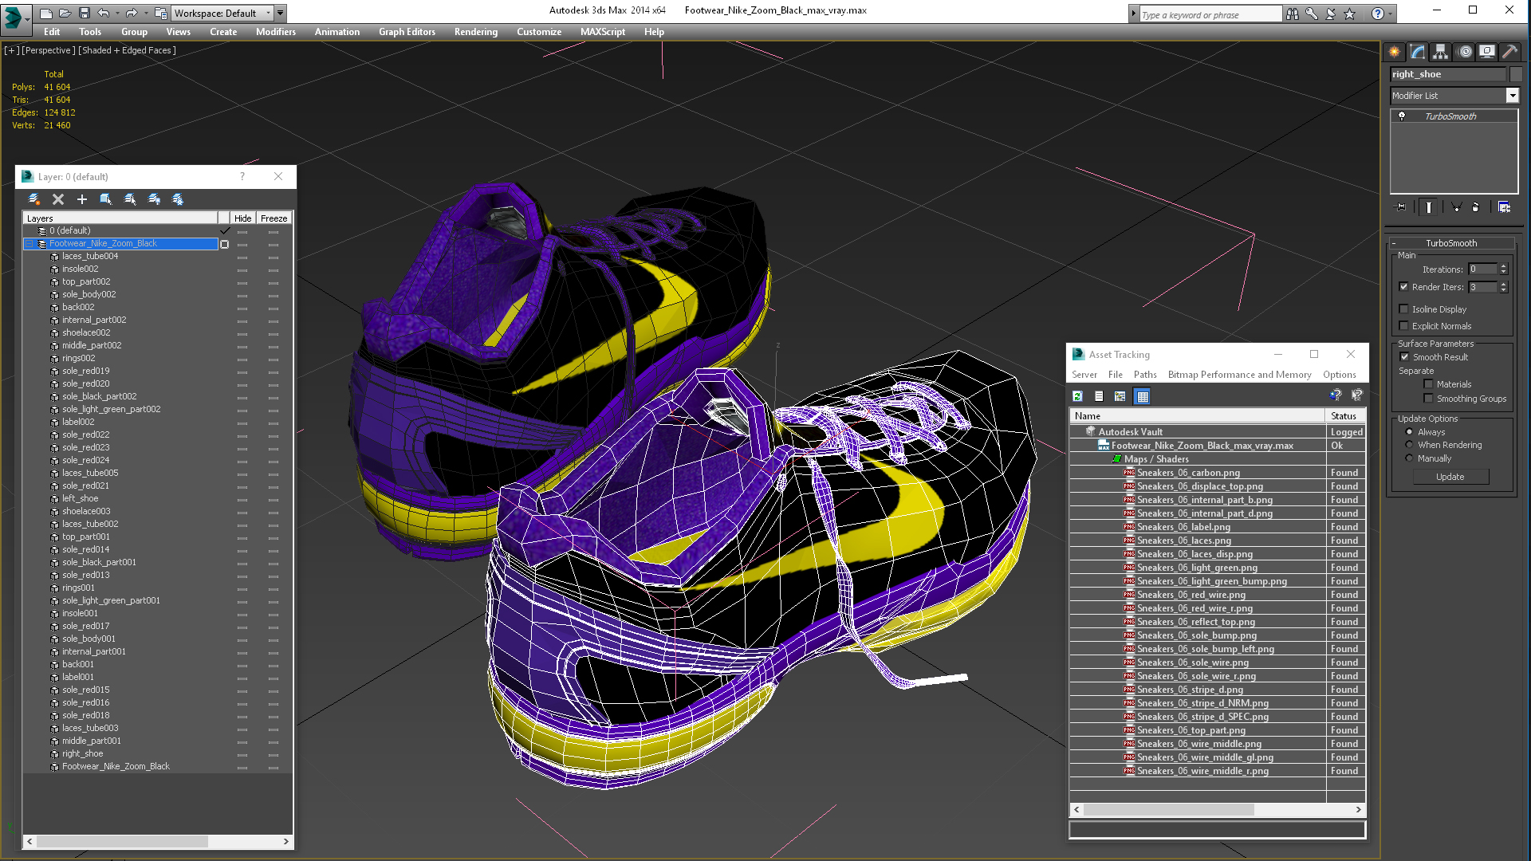1531x861 pixels.
Task: Select When Rendering update radio option
Action: (1409, 445)
